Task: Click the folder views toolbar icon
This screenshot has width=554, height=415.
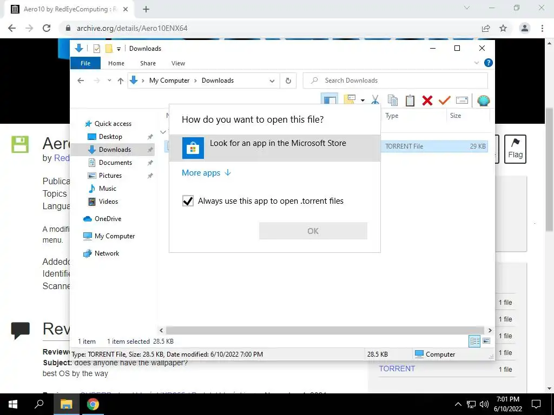Action: click(349, 100)
